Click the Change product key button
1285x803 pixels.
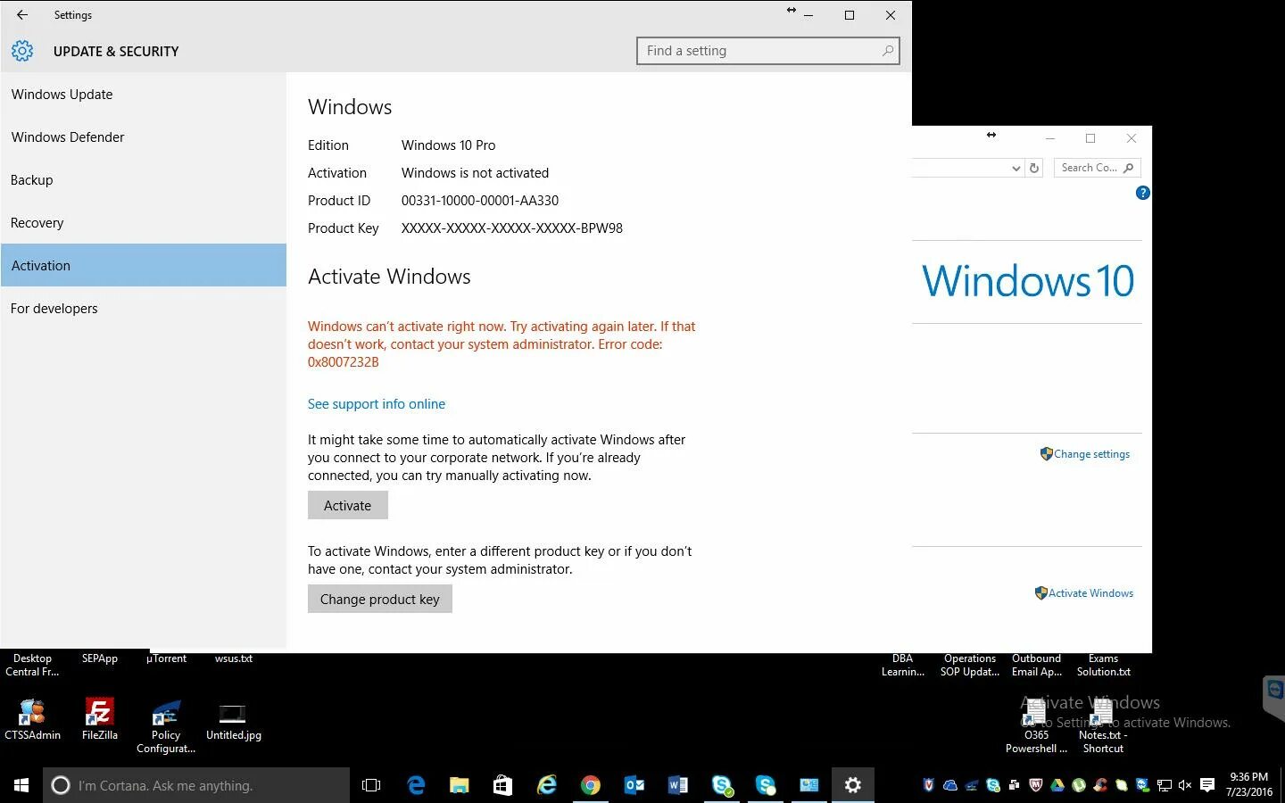tap(380, 599)
